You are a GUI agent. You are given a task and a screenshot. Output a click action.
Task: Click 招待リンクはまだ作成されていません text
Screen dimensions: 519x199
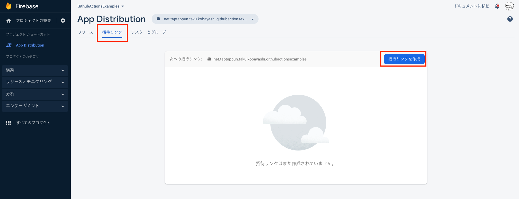(x=295, y=164)
